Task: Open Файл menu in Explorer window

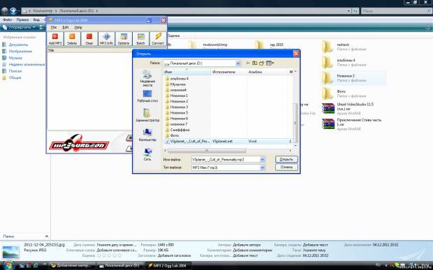Action: [x=7, y=20]
